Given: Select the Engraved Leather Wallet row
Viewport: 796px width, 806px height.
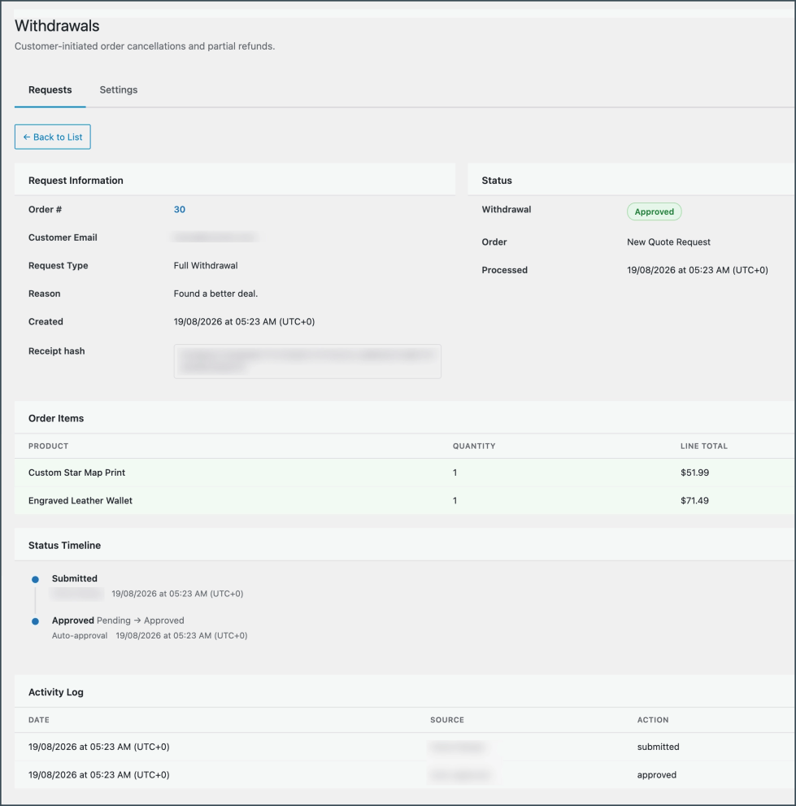Looking at the screenshot, I should point(404,501).
